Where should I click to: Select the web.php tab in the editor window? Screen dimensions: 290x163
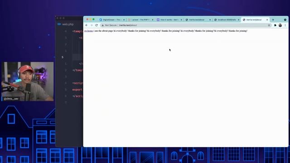(x=66, y=24)
